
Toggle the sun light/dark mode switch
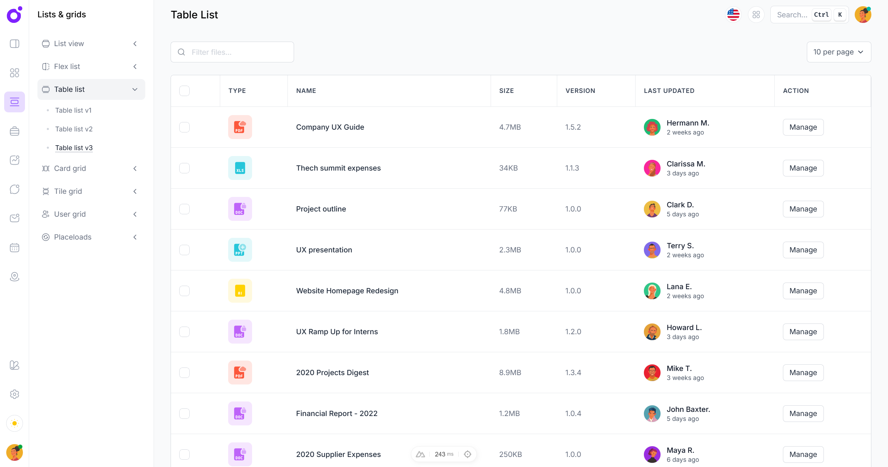coord(15,423)
